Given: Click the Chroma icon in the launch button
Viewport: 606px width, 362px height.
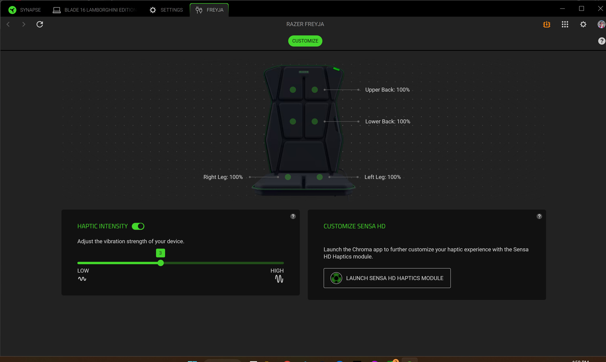Looking at the screenshot, I should pyautogui.click(x=336, y=278).
